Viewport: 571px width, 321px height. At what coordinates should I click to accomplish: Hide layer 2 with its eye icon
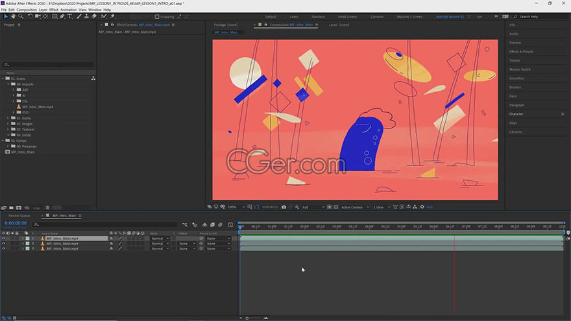click(x=4, y=243)
